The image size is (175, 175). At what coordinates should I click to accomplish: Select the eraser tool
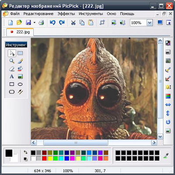pyautogui.click(x=12, y=69)
